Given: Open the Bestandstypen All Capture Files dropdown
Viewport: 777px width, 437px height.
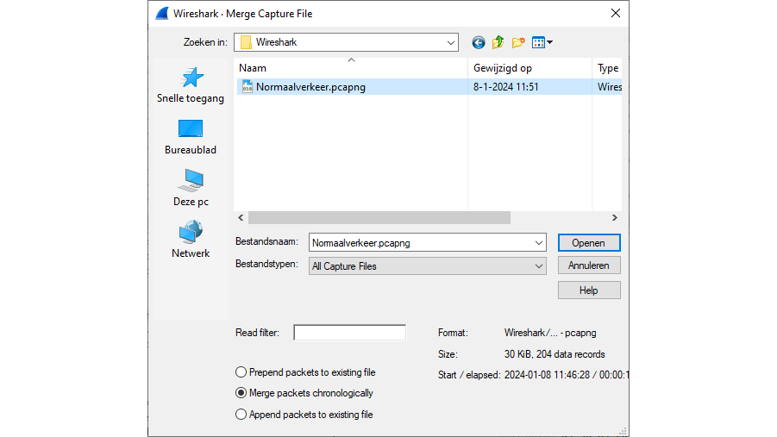Looking at the screenshot, I should (x=427, y=266).
